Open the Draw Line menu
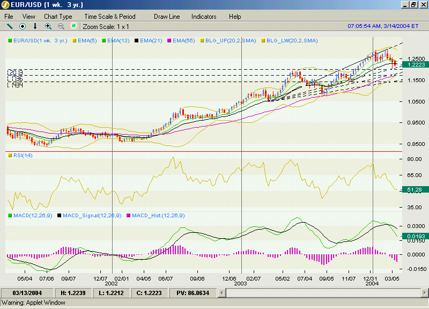The height and width of the screenshot is (309, 429). (x=167, y=17)
